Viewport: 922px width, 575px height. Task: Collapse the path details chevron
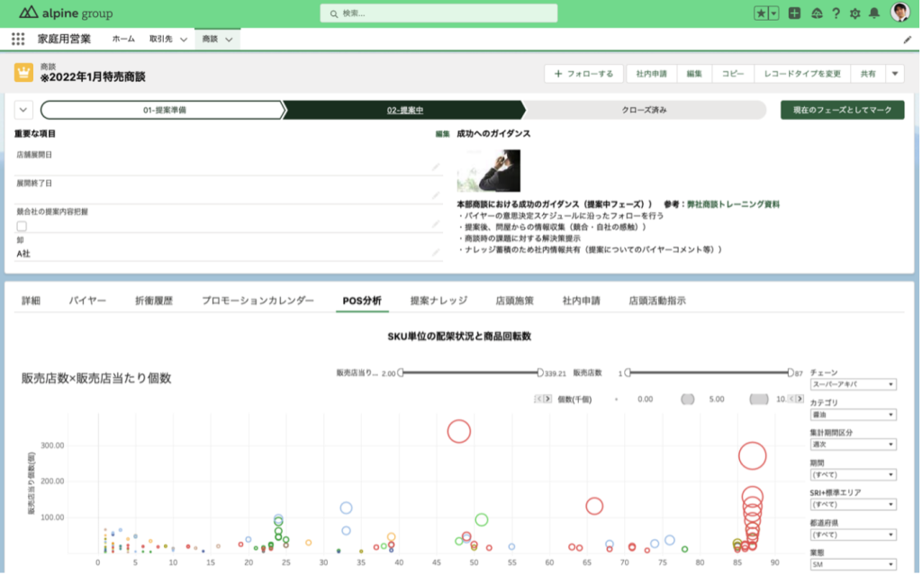24,110
